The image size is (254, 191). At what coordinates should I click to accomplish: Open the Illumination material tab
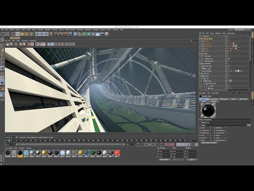[x=243, y=99]
